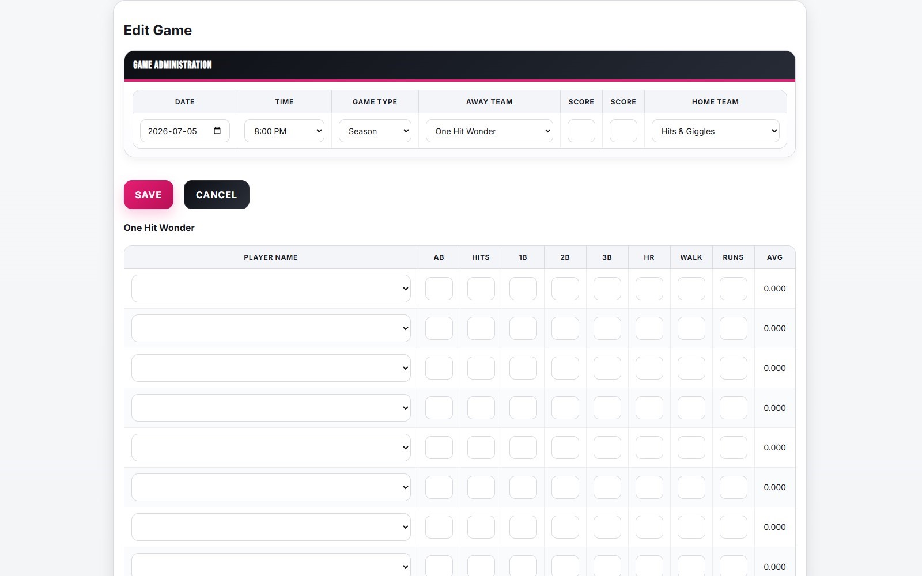Click the AWAY TEAM column header

tap(489, 102)
